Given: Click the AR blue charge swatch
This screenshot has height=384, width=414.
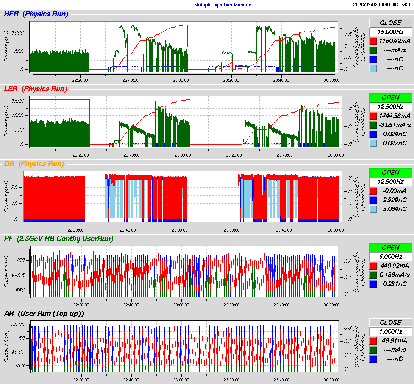Looking at the screenshot, I should click(373, 359).
